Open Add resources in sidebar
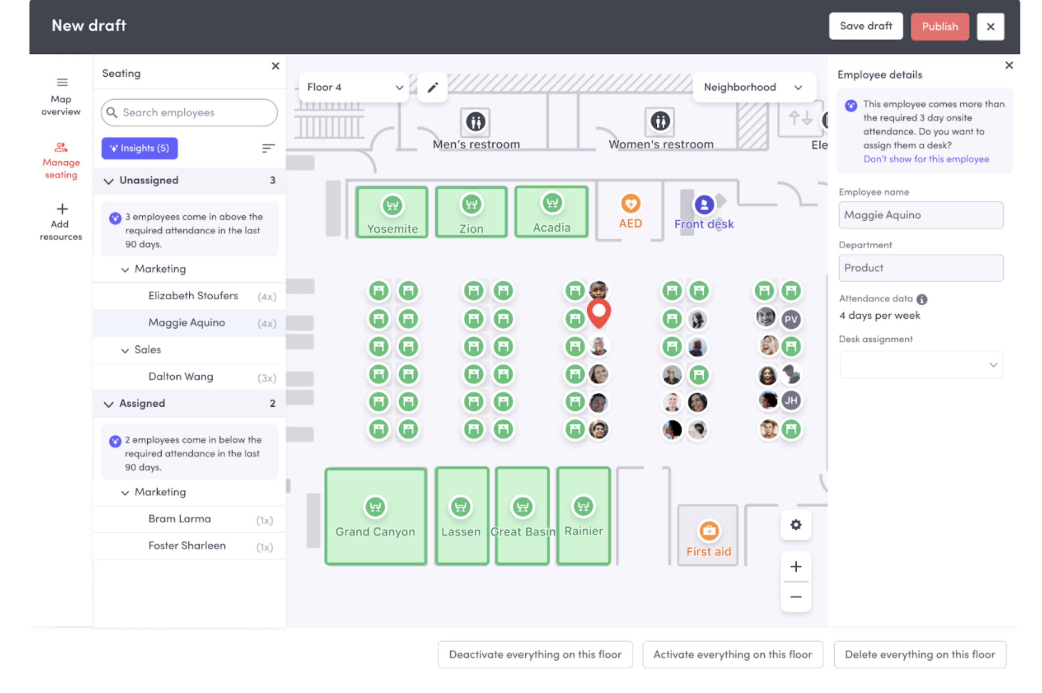This screenshot has height=693, width=1042. click(61, 222)
